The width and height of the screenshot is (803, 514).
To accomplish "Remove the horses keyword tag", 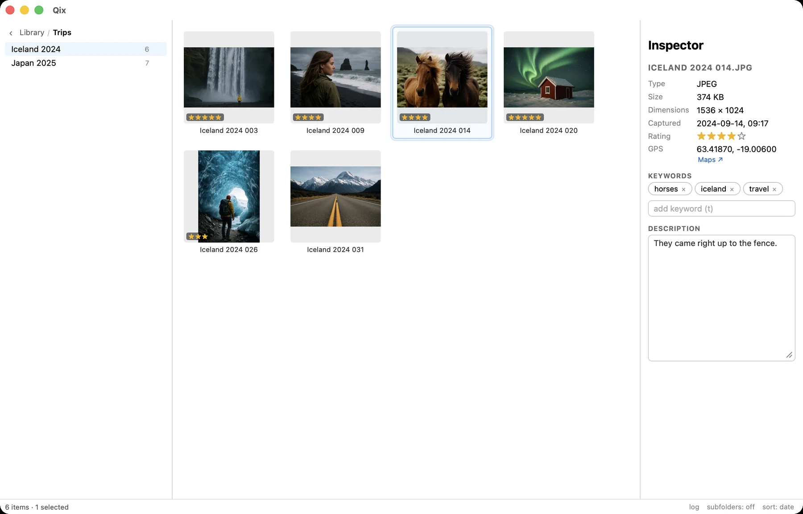I will (x=683, y=189).
